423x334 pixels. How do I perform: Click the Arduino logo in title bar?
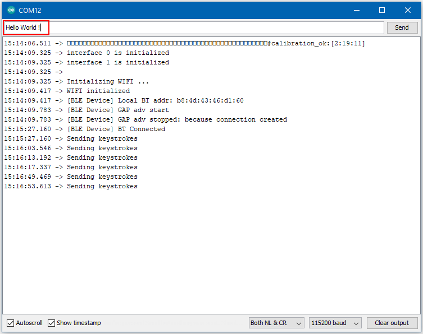point(11,10)
